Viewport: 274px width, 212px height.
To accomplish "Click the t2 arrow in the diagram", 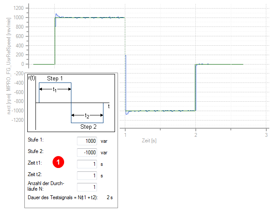I will [x=87, y=115].
